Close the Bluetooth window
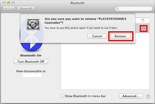 (x=4, y=3)
